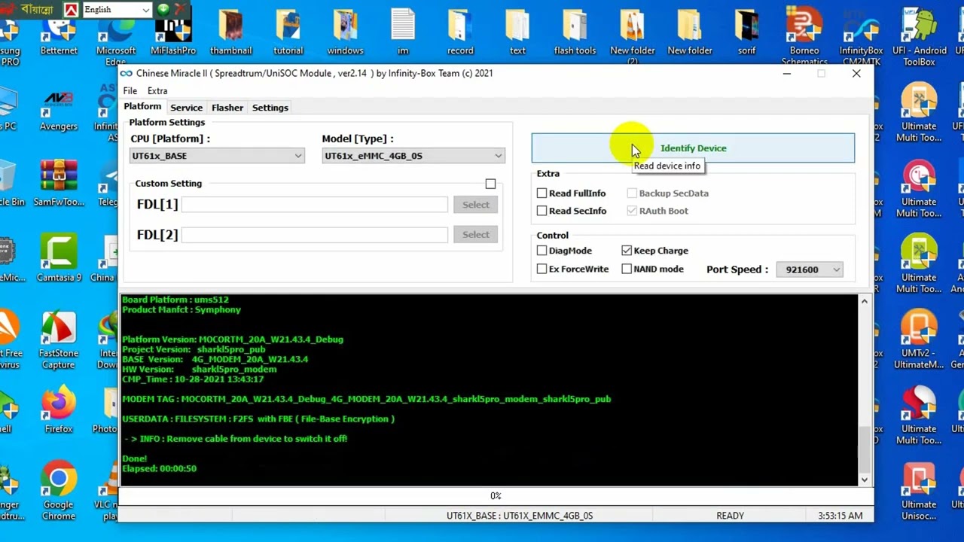Toggle the RAuth Boot checkbox

point(632,211)
